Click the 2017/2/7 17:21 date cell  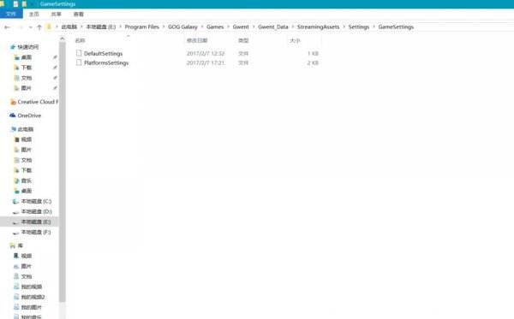[x=206, y=62]
